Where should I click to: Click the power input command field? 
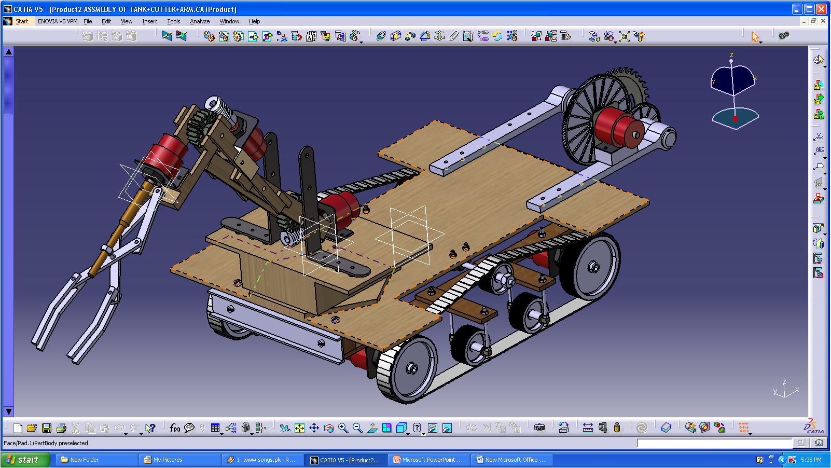tap(714, 443)
